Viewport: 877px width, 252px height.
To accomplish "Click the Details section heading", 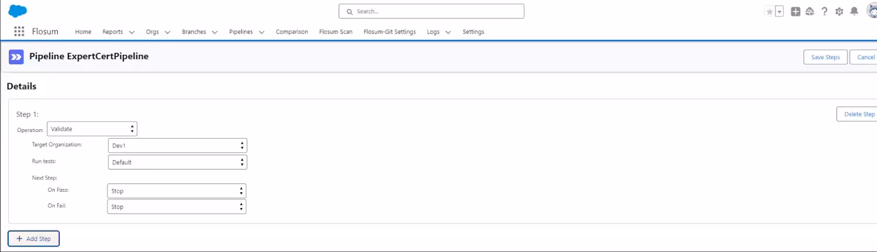I will [x=21, y=86].
